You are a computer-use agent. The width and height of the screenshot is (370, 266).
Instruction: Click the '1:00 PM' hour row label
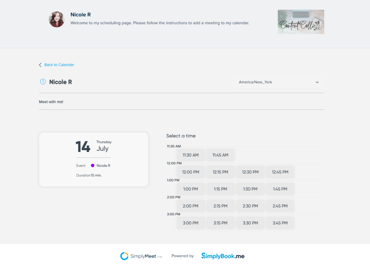click(173, 180)
